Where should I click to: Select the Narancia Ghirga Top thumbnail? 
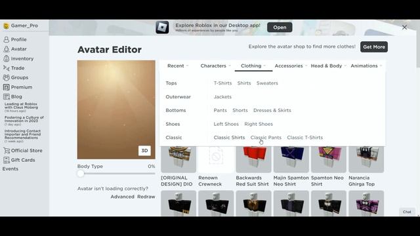point(366,159)
